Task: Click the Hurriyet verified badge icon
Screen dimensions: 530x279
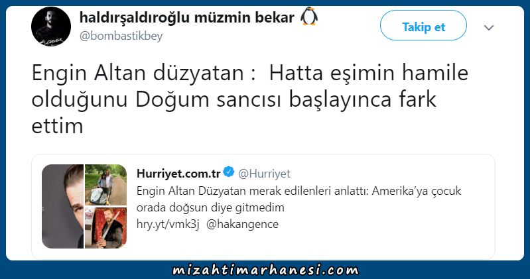Action: coord(229,172)
